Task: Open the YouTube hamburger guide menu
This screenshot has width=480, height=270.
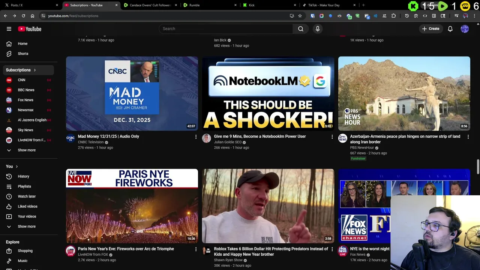Action: coord(9,29)
